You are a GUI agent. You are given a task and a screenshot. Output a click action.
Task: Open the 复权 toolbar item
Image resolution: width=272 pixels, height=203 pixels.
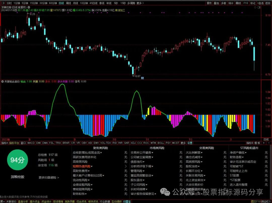pos(209,3)
